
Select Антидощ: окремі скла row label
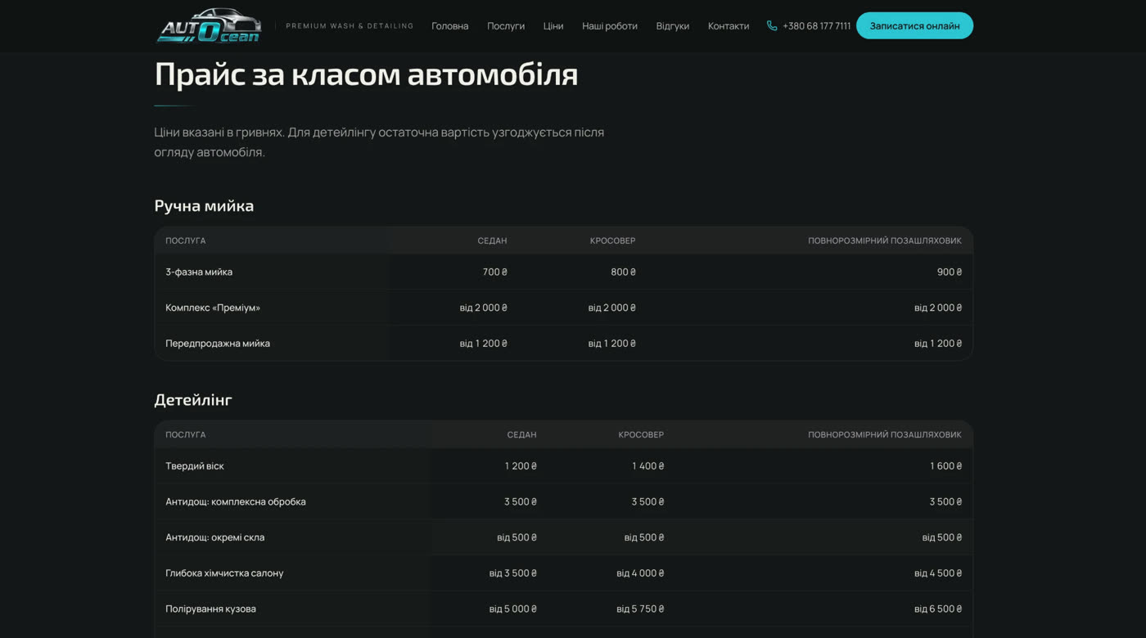[215, 537]
